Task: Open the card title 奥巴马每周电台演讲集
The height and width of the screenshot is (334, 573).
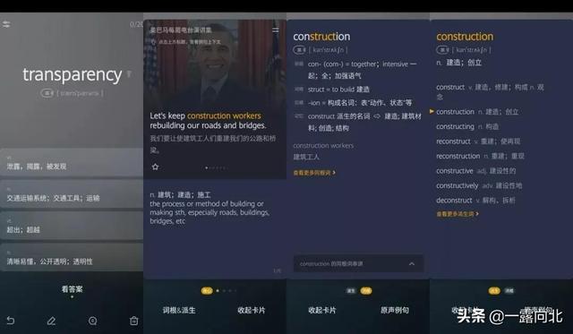Action: [181, 30]
